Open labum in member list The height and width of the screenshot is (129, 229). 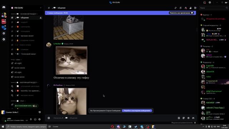214,56
